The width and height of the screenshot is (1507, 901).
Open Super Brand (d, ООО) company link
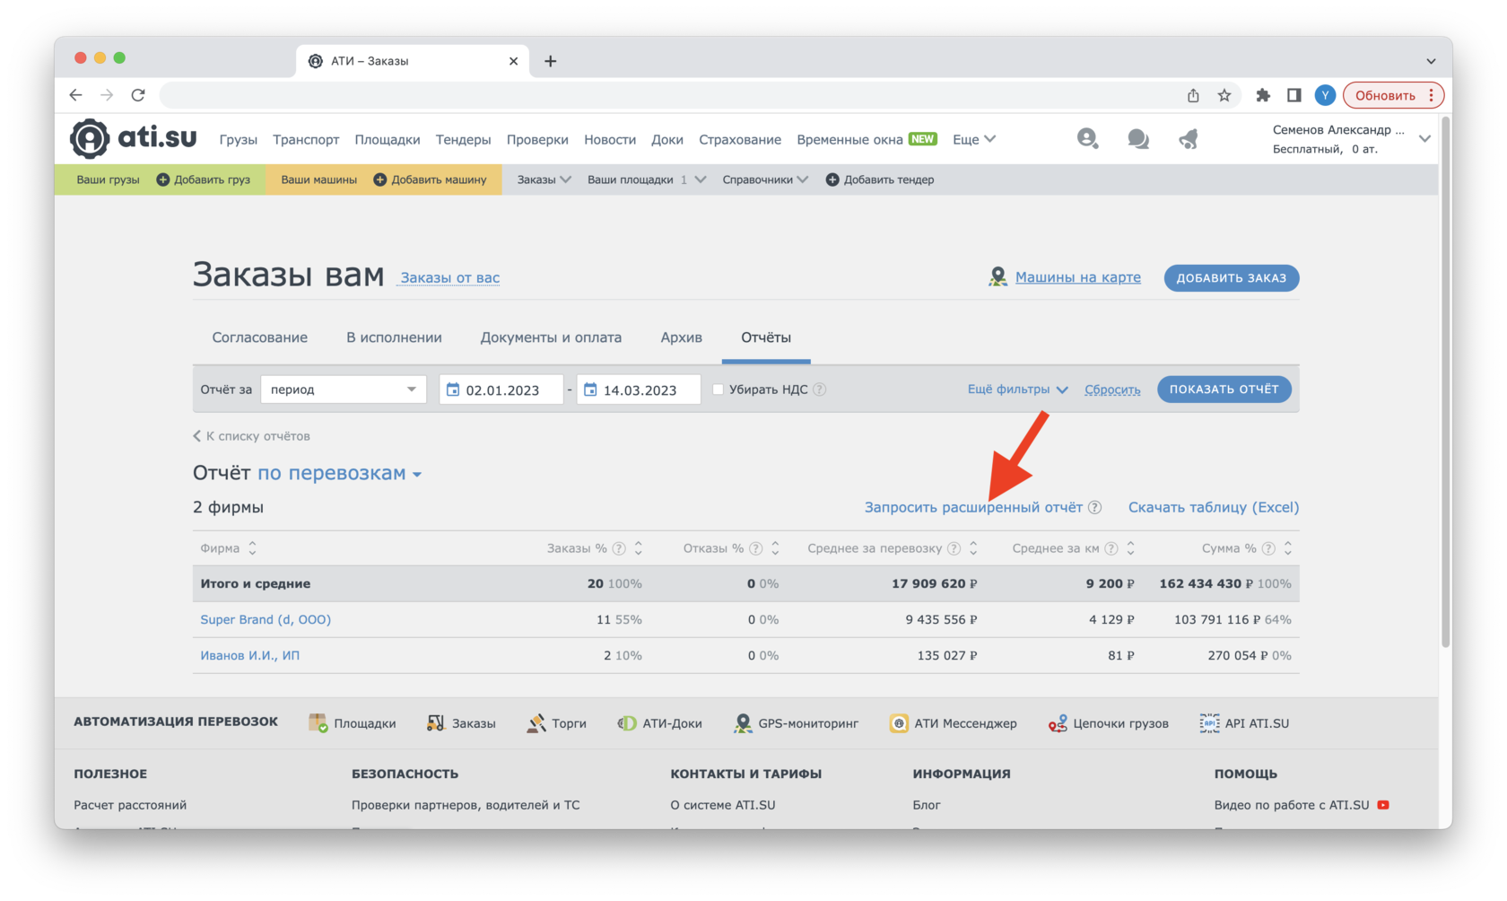pyautogui.click(x=266, y=619)
